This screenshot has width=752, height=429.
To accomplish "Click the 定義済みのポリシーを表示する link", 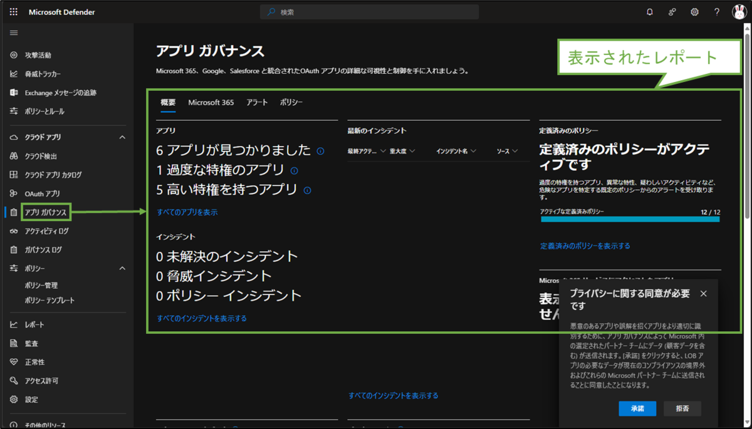I will click(585, 246).
